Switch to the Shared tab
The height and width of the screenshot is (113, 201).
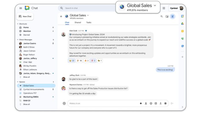click(x=78, y=22)
